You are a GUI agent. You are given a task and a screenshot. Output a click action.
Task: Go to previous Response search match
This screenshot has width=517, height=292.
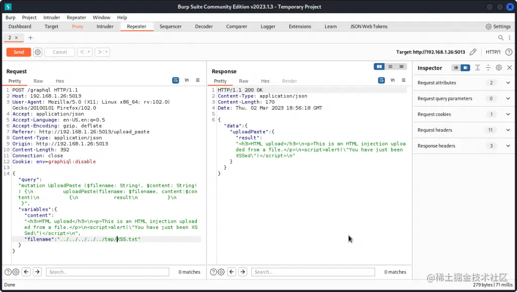point(232,272)
